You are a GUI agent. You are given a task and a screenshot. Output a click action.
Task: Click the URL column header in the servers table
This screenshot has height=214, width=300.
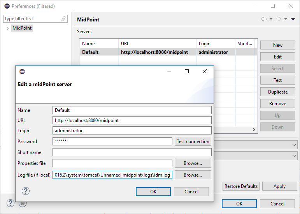[x=157, y=44]
